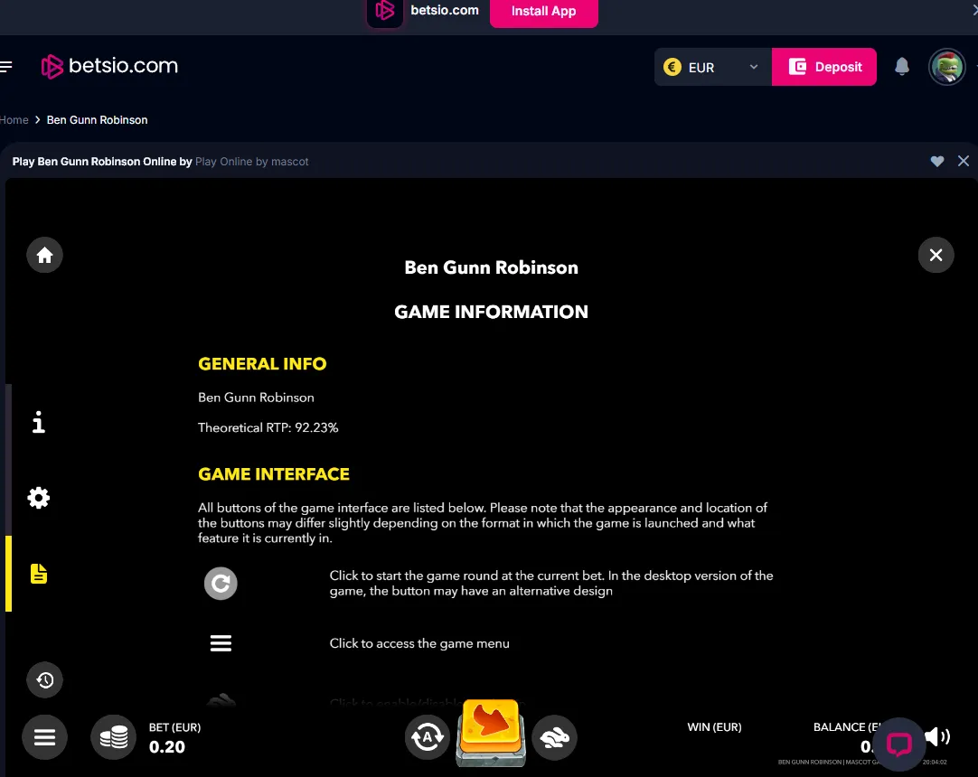Click the WIN (EUR) label
Screen dimensions: 978x777
[714, 727]
